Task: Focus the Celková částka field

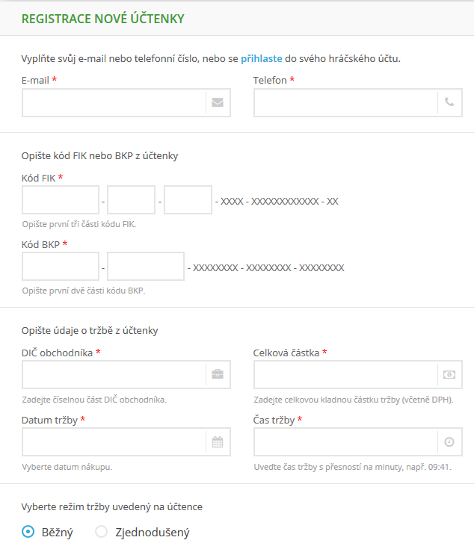Action: (345, 374)
